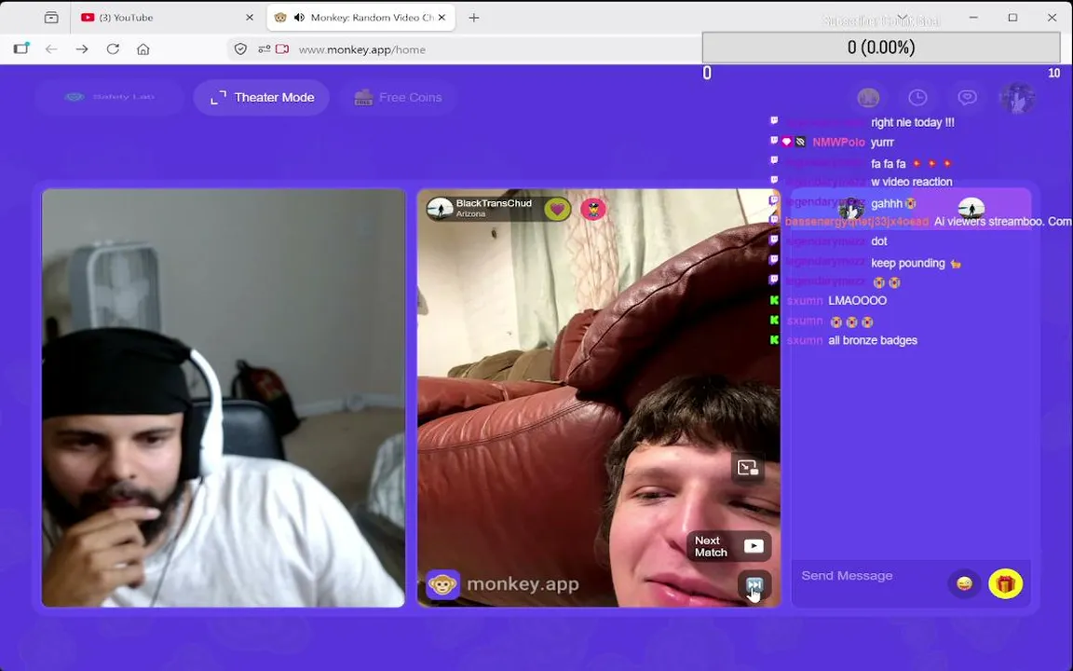Reload the monkey.app page
This screenshot has height=671, width=1073.
pyautogui.click(x=113, y=48)
